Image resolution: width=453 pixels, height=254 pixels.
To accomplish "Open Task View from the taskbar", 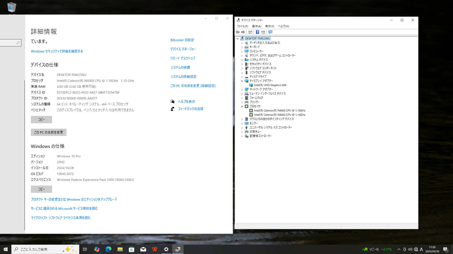I will tap(85, 249).
